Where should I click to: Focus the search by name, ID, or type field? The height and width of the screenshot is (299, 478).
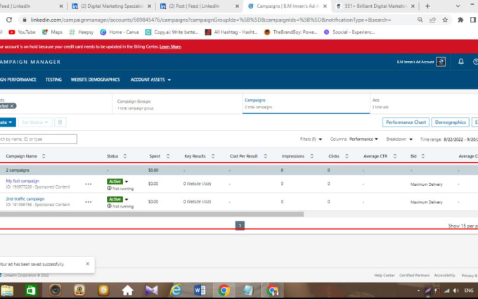tap(38, 139)
